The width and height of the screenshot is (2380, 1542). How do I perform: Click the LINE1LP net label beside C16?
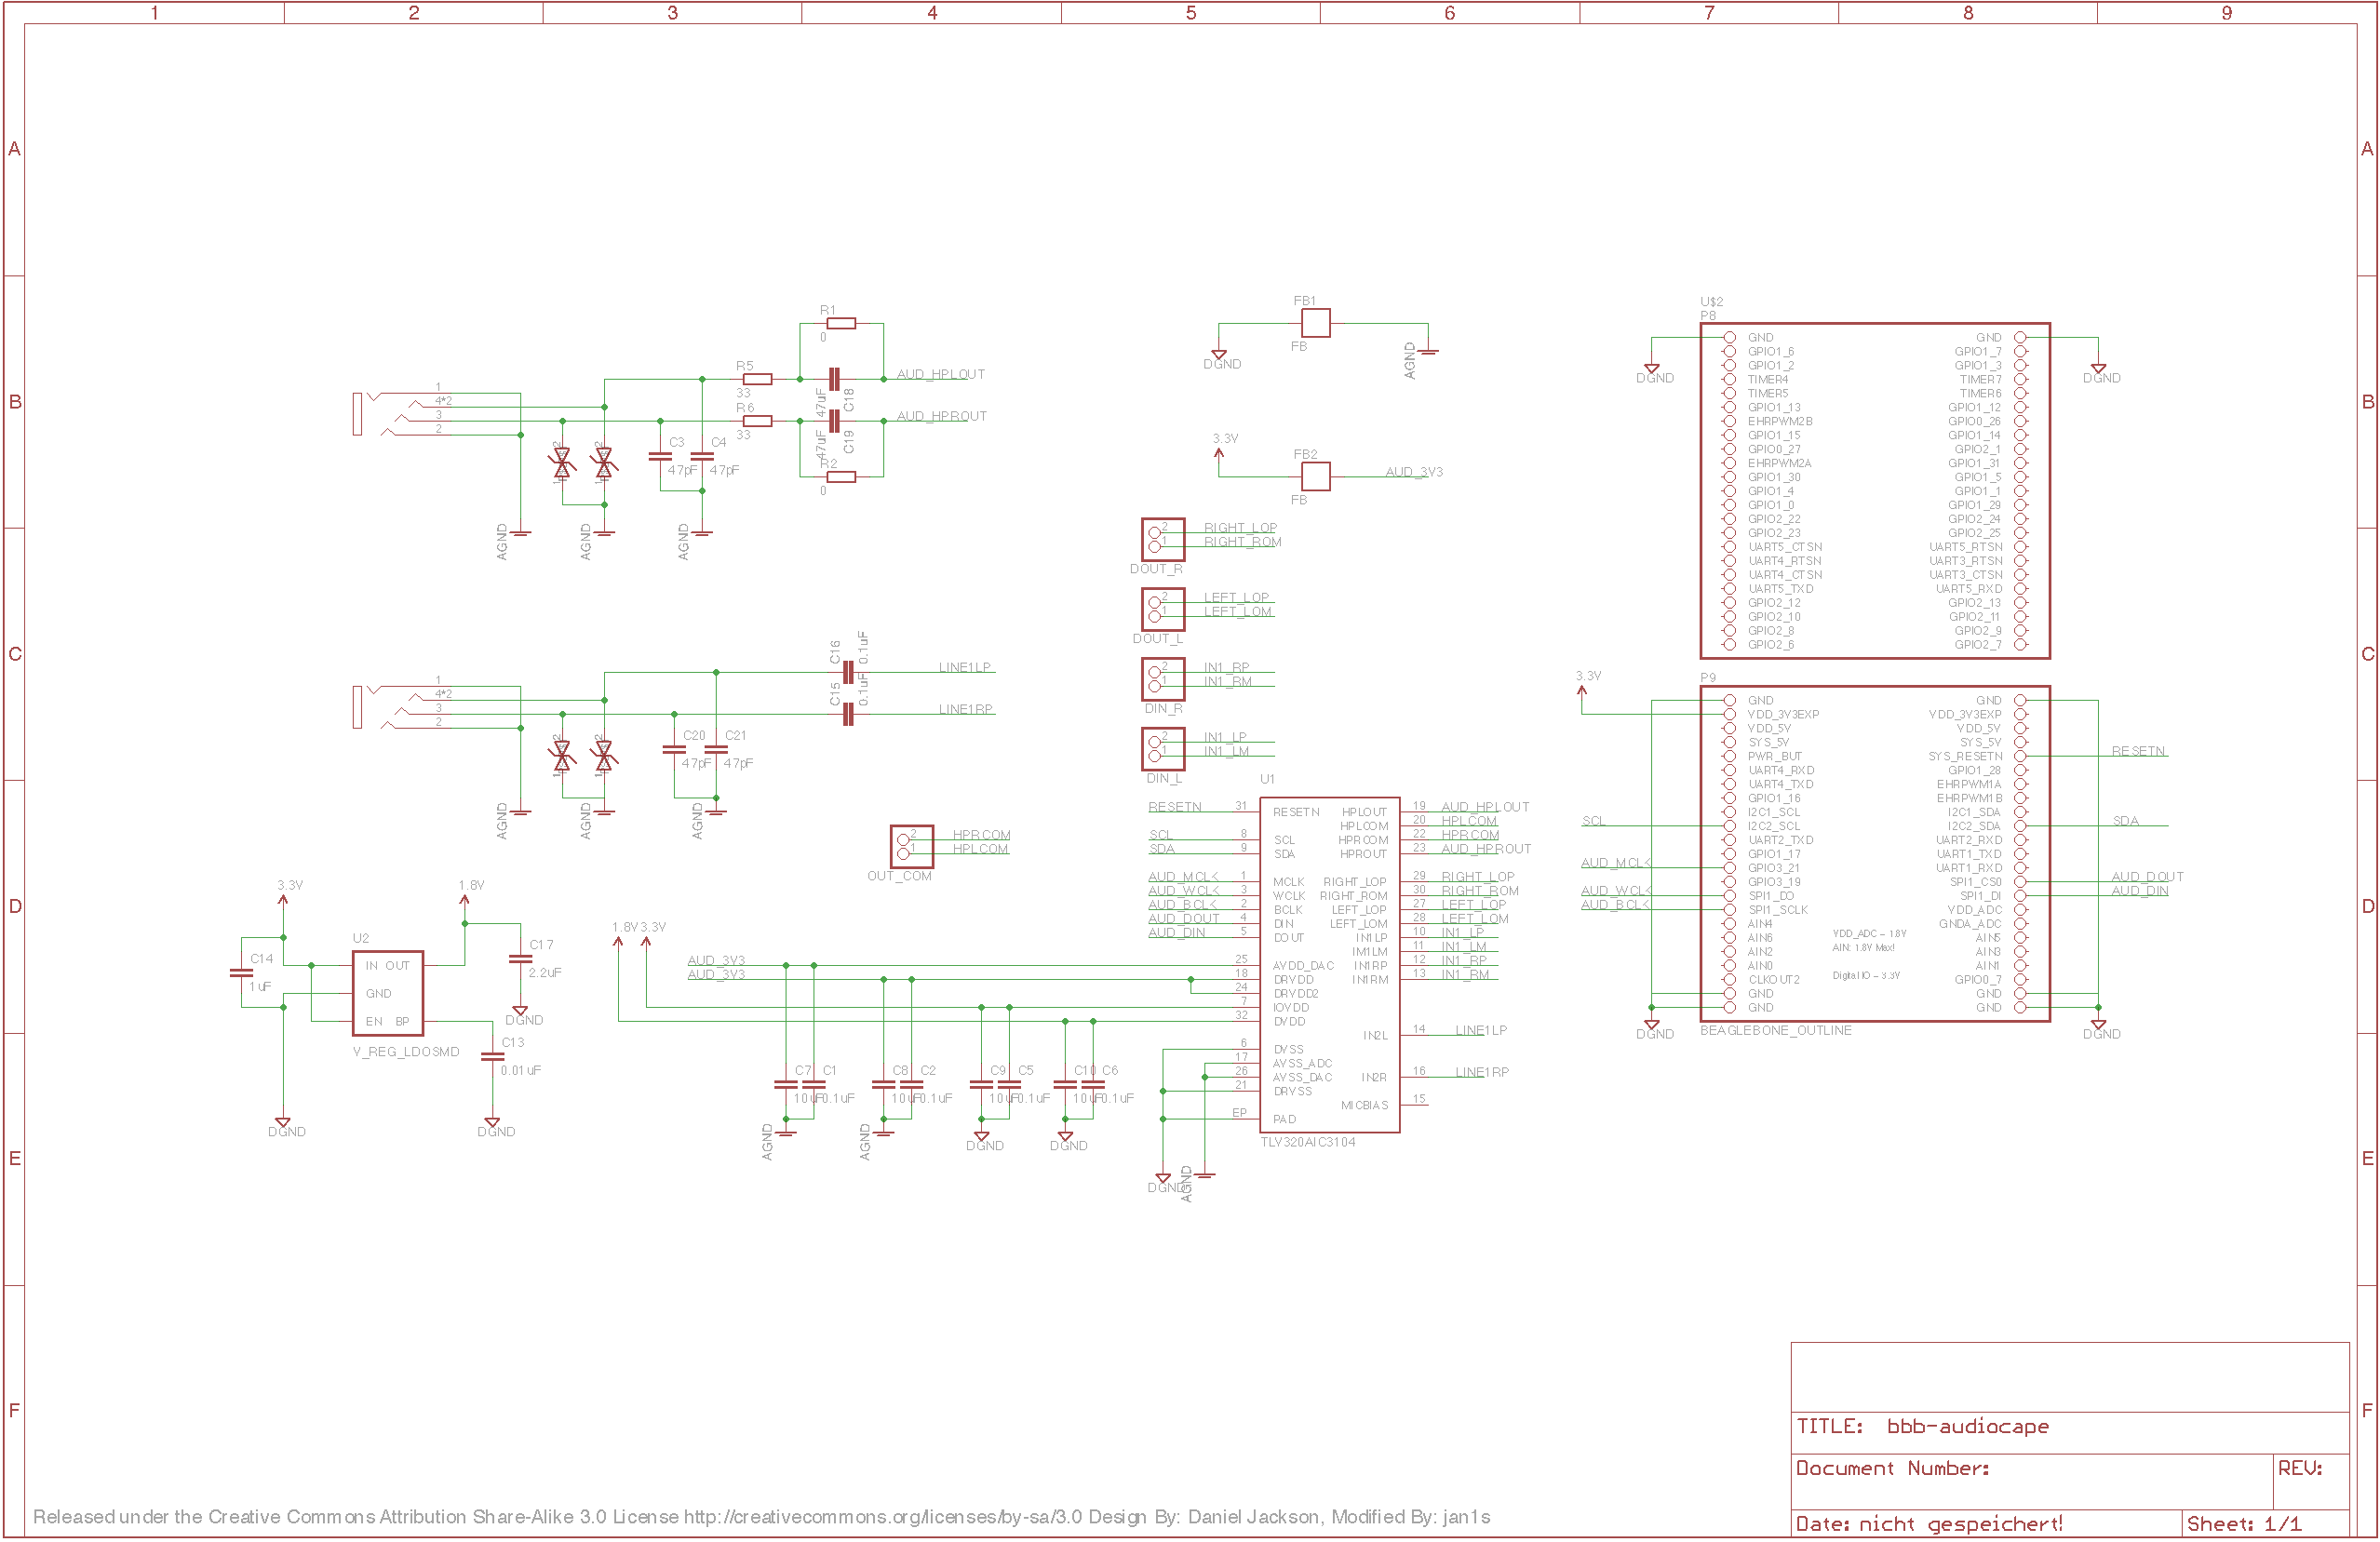(x=964, y=667)
